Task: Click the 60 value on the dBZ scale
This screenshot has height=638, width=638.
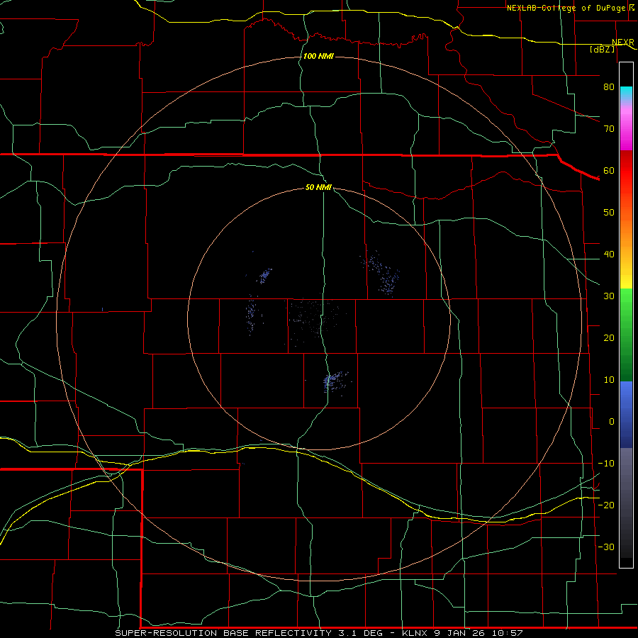Action: coord(609,171)
